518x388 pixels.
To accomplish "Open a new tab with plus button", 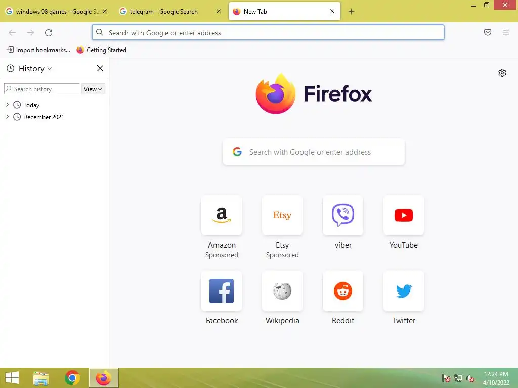I will click(351, 12).
